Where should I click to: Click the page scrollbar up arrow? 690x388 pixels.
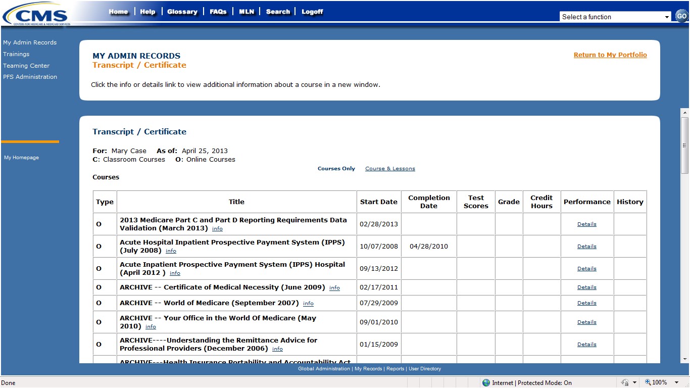(685, 113)
